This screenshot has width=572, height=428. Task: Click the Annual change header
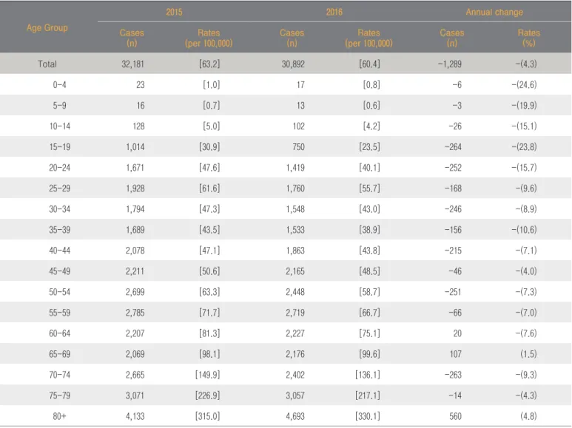494,12
